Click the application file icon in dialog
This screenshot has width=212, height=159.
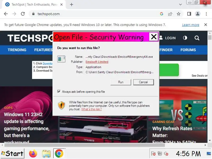click(61, 59)
